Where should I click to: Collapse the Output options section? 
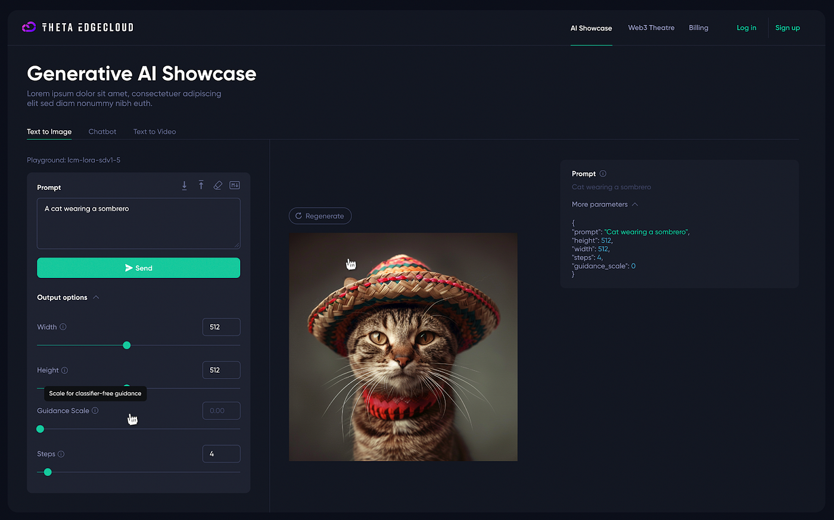(96, 297)
